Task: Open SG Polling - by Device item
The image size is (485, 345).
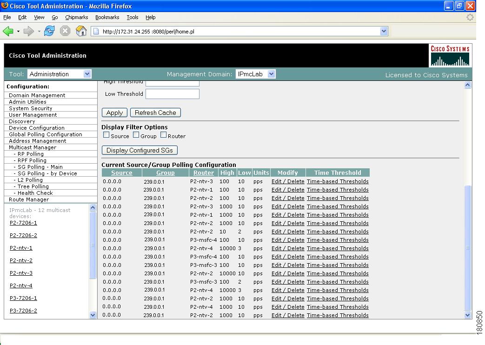Action: click(x=47, y=173)
